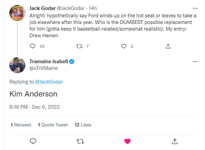Click the @oTrillMaine handle
Screen dimensions: 205x150
tap(43, 68)
